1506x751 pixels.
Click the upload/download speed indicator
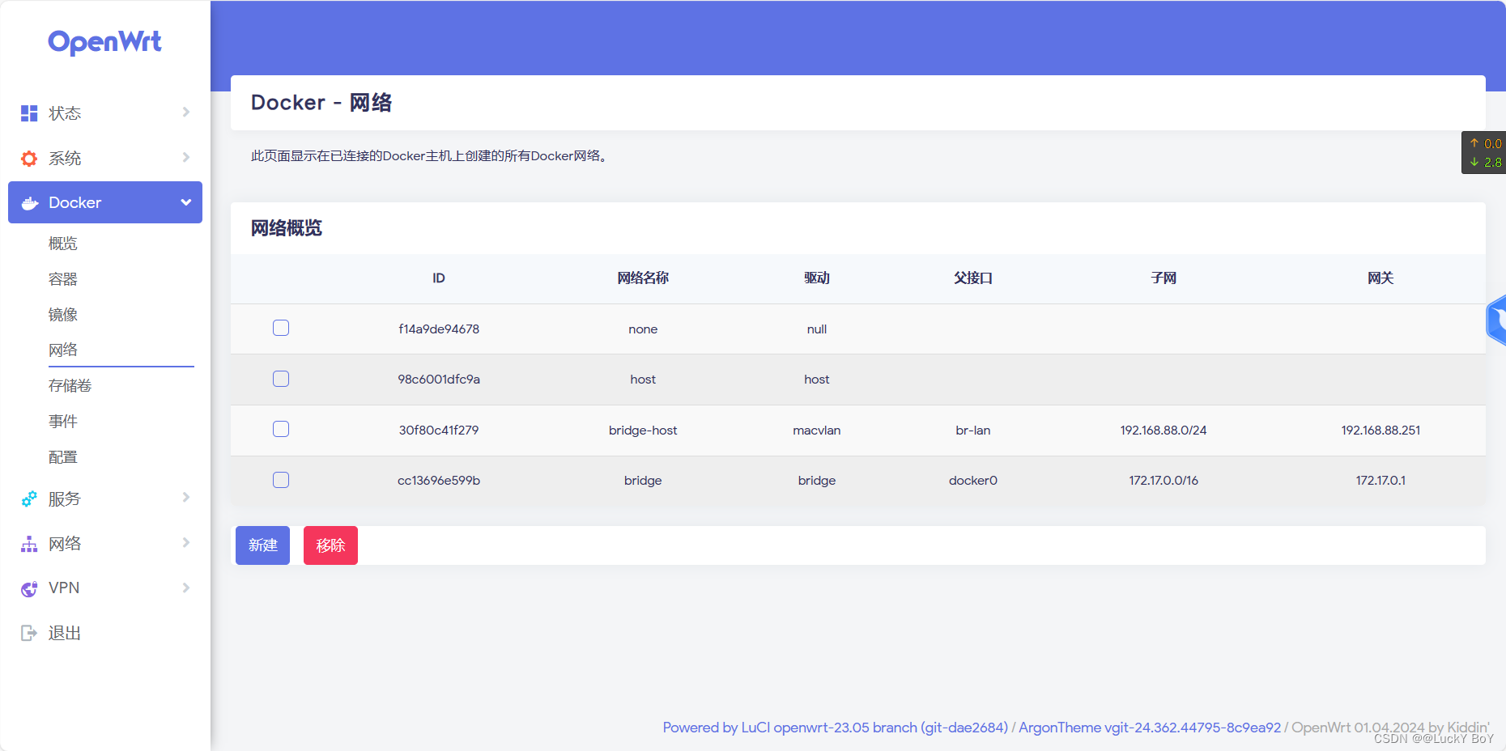[x=1483, y=153]
